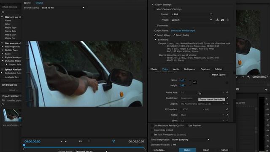This screenshot has width=270, height=152.
Task: Uncheck Profile match source checkbox
Action: click(227, 115)
